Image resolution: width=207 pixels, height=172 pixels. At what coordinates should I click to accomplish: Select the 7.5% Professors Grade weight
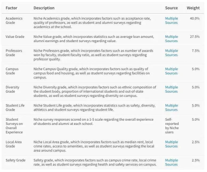pos(196,51)
